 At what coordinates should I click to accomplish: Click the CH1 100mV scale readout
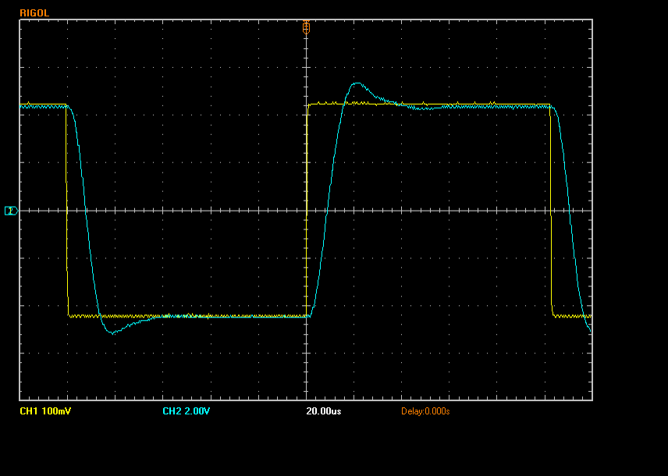click(x=45, y=411)
